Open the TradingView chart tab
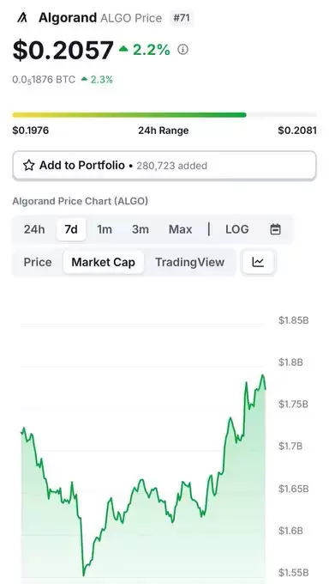Image resolution: width=329 pixels, height=584 pixels. pyautogui.click(x=189, y=262)
